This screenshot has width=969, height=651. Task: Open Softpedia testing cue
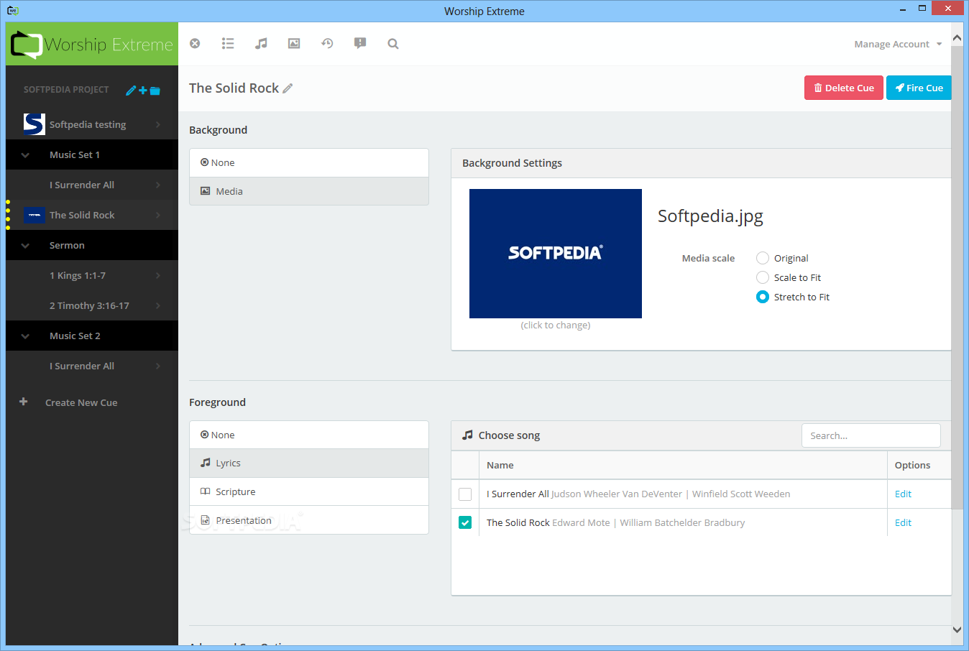click(92, 124)
